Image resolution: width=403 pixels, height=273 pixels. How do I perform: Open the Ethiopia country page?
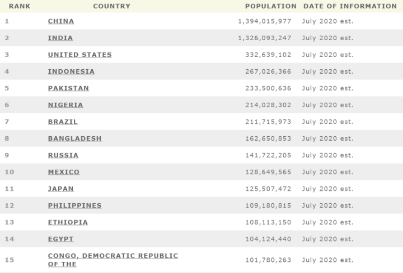68,222
